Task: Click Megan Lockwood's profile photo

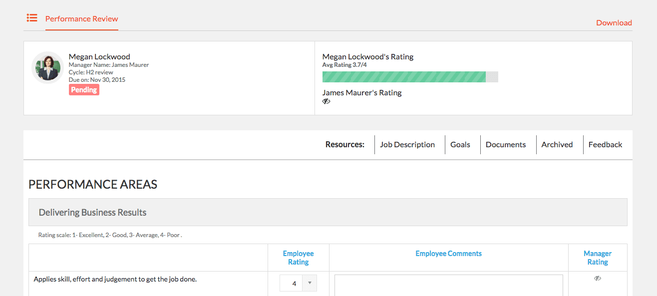Action: coord(47,67)
